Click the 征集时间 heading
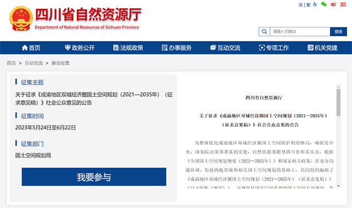The height and width of the screenshot is (208, 352). [x=32, y=116]
